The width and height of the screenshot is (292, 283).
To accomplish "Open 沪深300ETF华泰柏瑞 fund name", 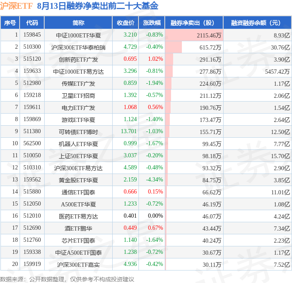I will 78,47.
